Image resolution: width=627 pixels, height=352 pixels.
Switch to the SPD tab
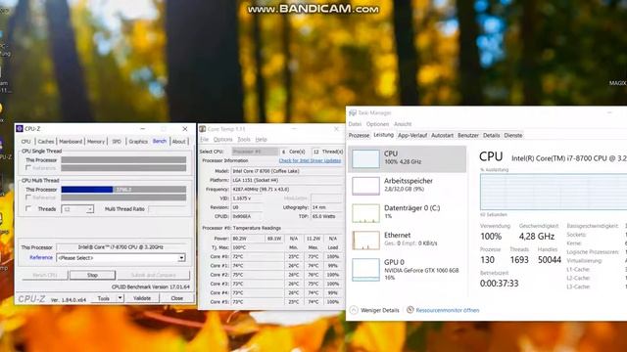(117, 141)
